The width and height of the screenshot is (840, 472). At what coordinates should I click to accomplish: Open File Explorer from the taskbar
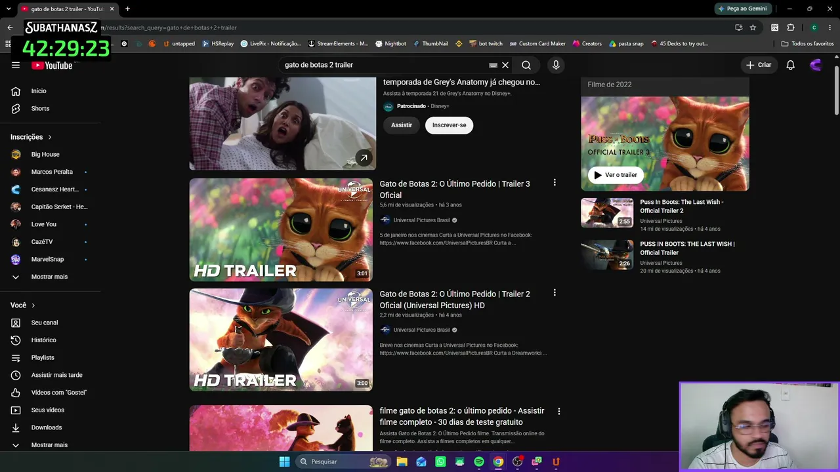(x=402, y=462)
